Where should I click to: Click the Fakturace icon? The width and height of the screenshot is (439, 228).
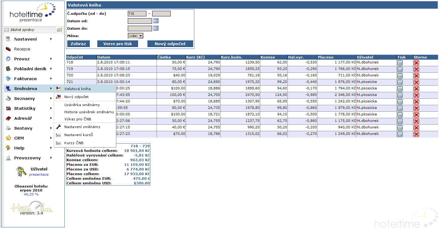8,79
